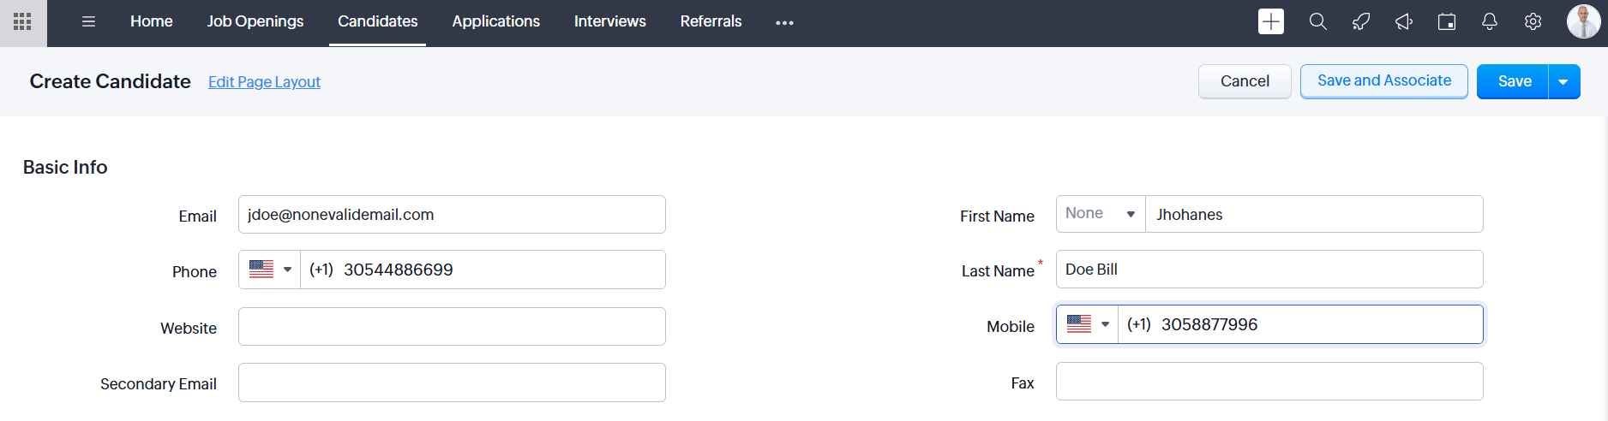Open the search magnifier icon
The width and height of the screenshot is (1608, 421).
pos(1317,22)
